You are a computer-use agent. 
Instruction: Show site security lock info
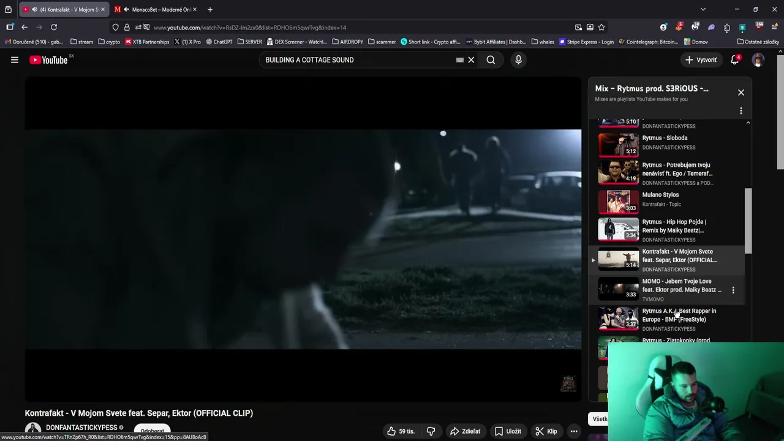127,27
